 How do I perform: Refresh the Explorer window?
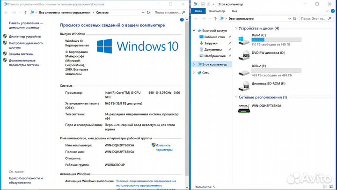pyautogui.click(x=295, y=19)
